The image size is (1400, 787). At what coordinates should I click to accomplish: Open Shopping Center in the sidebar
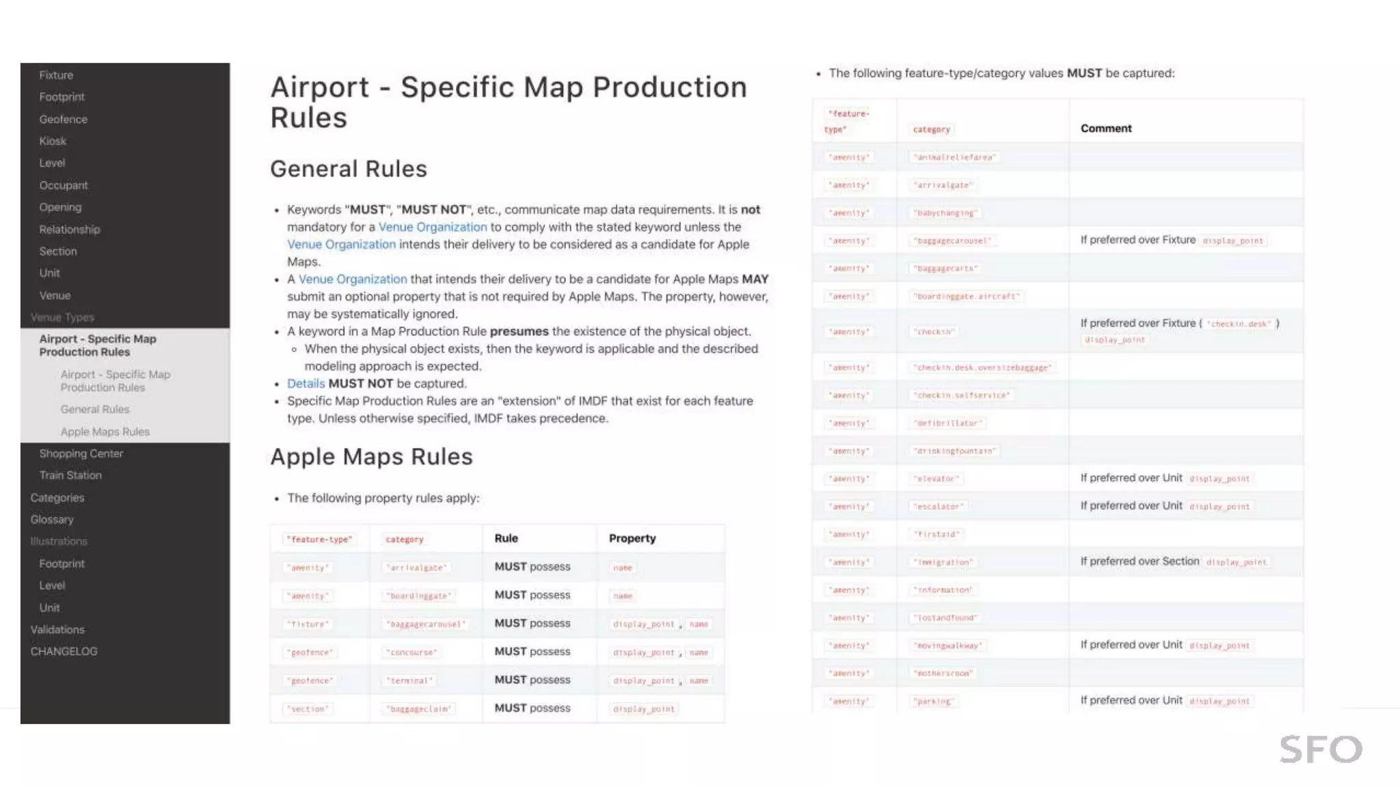pyautogui.click(x=81, y=454)
